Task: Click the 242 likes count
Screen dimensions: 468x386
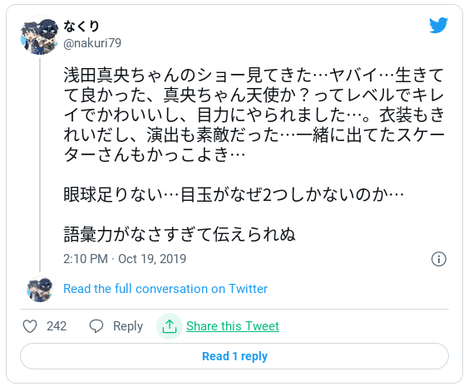Action: [57, 326]
